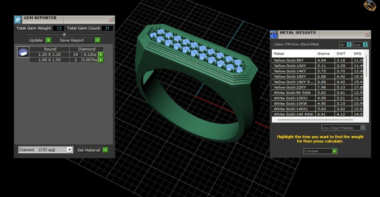The image size is (380, 197).
Task: Close the Gem Reporter panel
Action: pos(111,19)
